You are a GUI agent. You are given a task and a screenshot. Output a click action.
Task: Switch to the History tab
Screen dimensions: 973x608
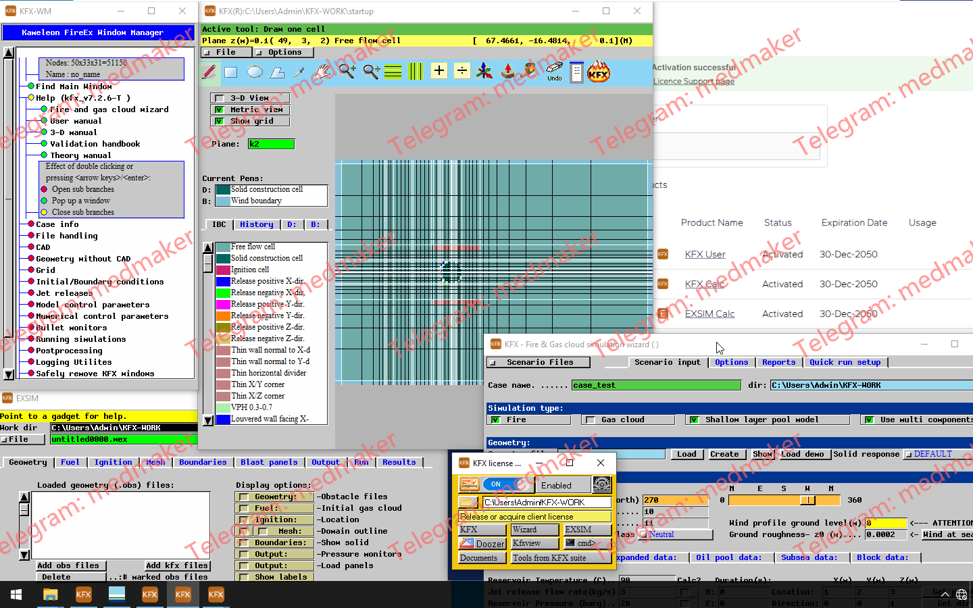[257, 224]
